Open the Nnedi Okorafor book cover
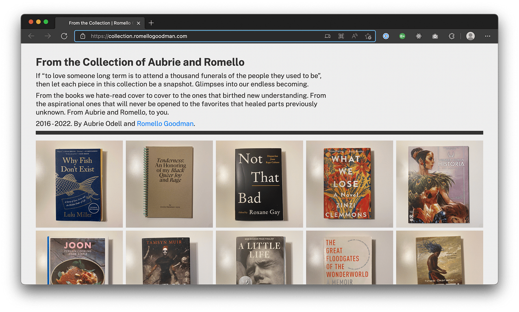The width and height of the screenshot is (519, 312). (440, 258)
